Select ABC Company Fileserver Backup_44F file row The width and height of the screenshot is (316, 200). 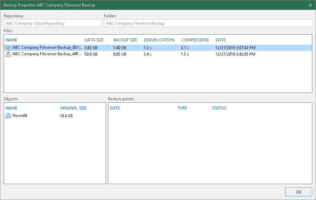158,54
